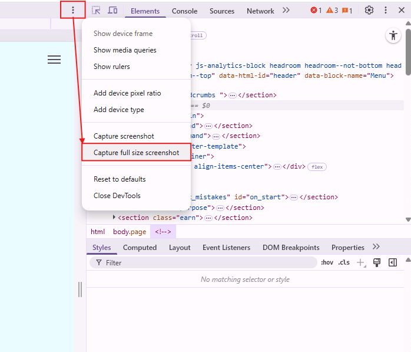Expand more DevTools panel tabs
Screen dimensions: 411x352
(286, 11)
